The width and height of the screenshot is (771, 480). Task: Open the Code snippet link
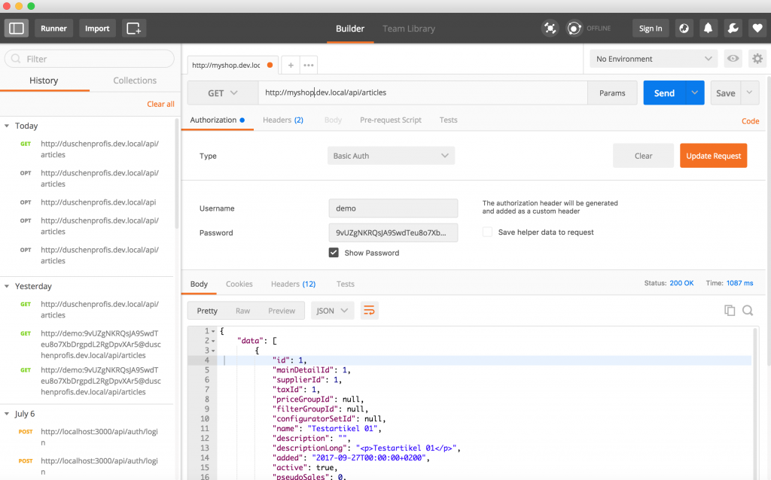tap(751, 121)
